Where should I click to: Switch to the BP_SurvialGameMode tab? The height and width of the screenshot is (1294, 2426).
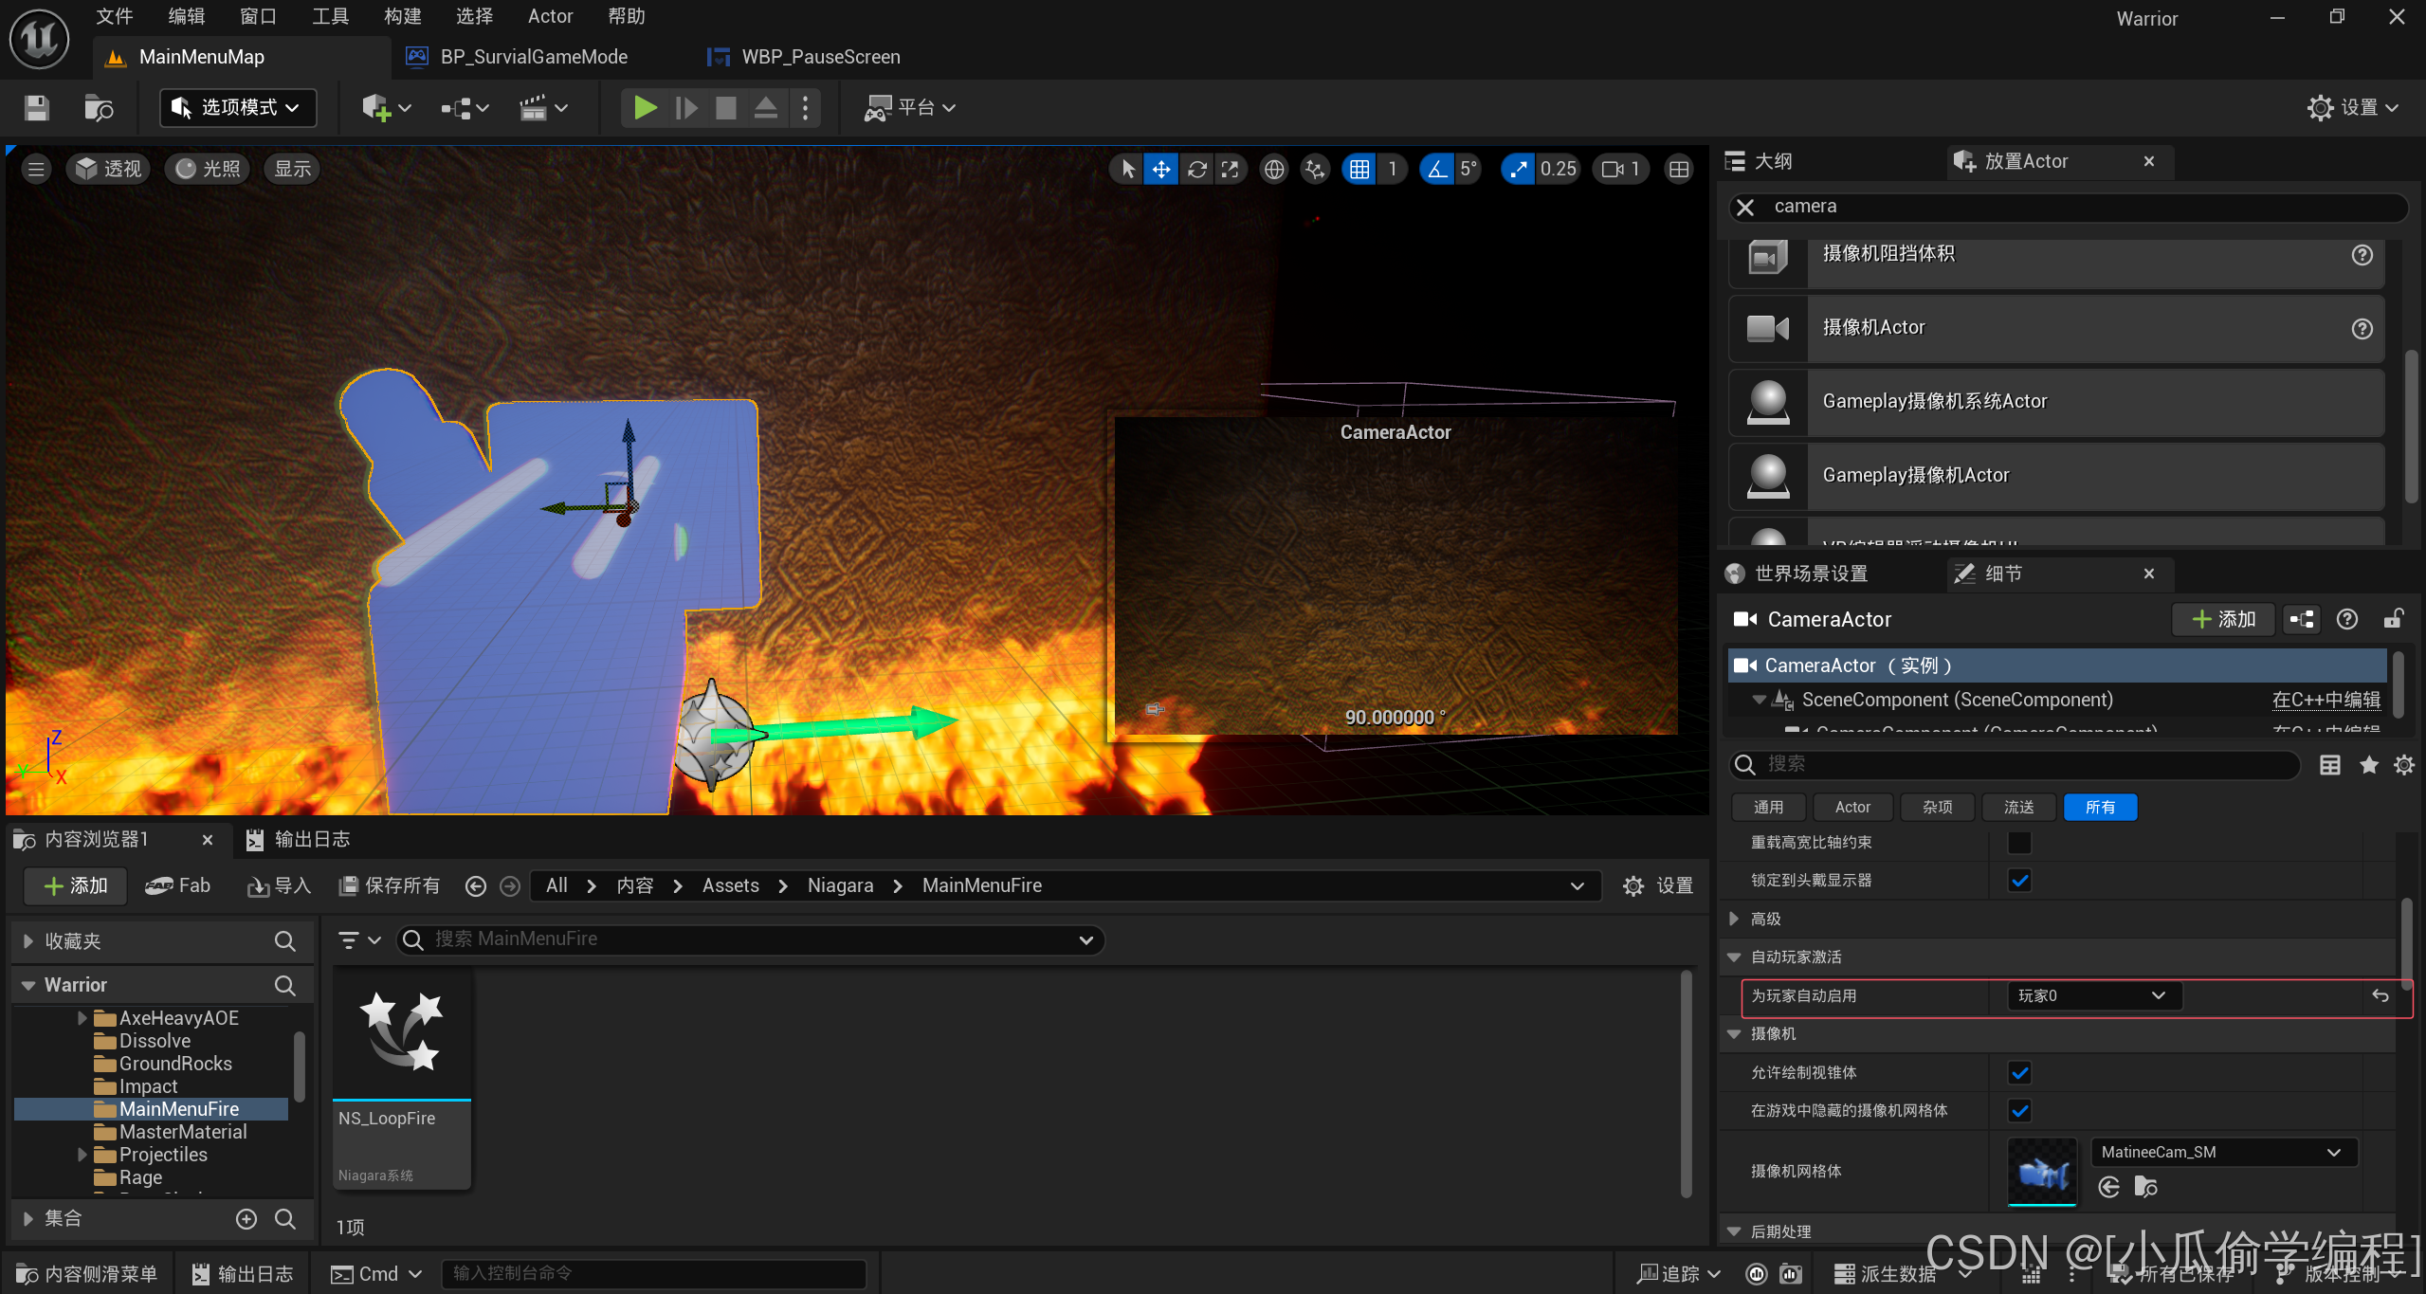[x=533, y=57]
